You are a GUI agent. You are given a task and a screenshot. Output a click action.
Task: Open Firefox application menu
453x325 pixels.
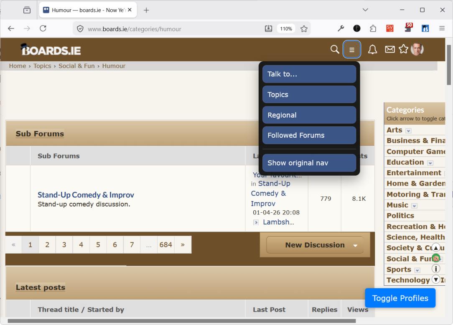coord(442,28)
